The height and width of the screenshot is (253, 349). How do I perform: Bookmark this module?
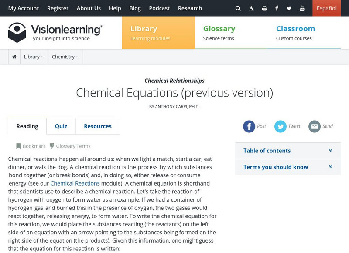31,146
